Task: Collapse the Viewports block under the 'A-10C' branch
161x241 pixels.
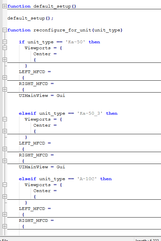Action: [5, 185]
